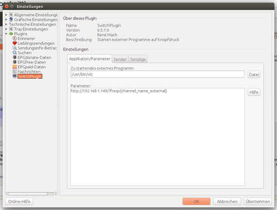Click the green Plugins icon
277x210 pixels.
click(11, 34)
